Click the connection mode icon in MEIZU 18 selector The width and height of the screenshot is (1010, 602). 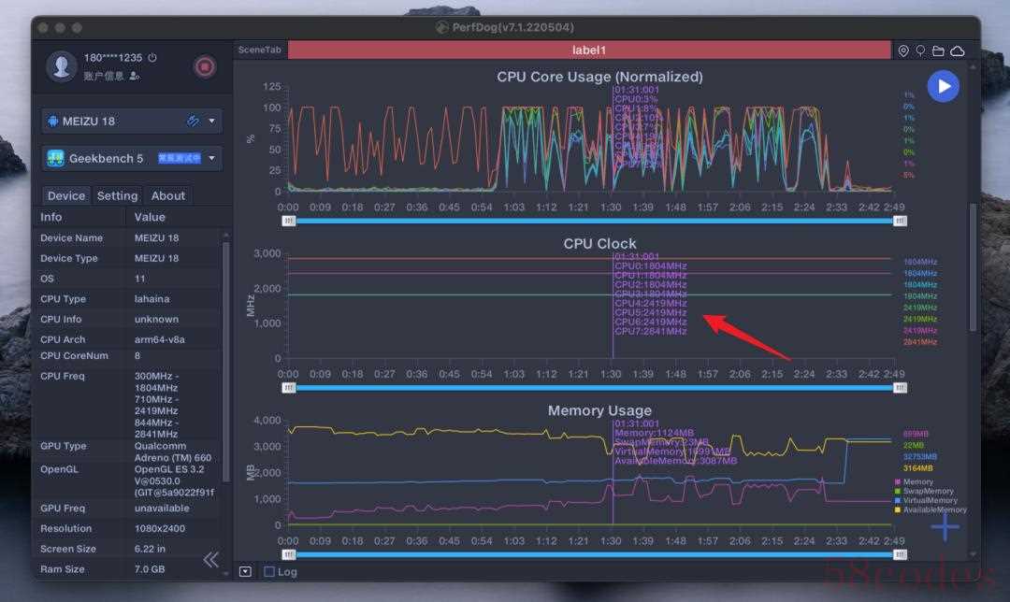[x=193, y=121]
